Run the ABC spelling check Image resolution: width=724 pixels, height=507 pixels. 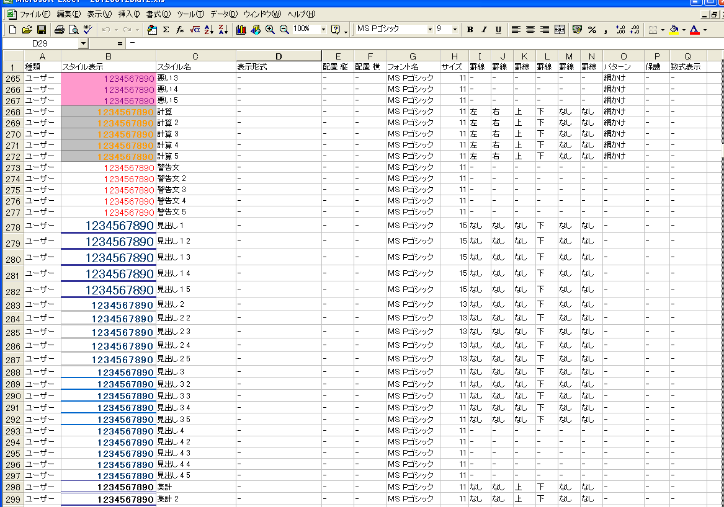point(87,30)
